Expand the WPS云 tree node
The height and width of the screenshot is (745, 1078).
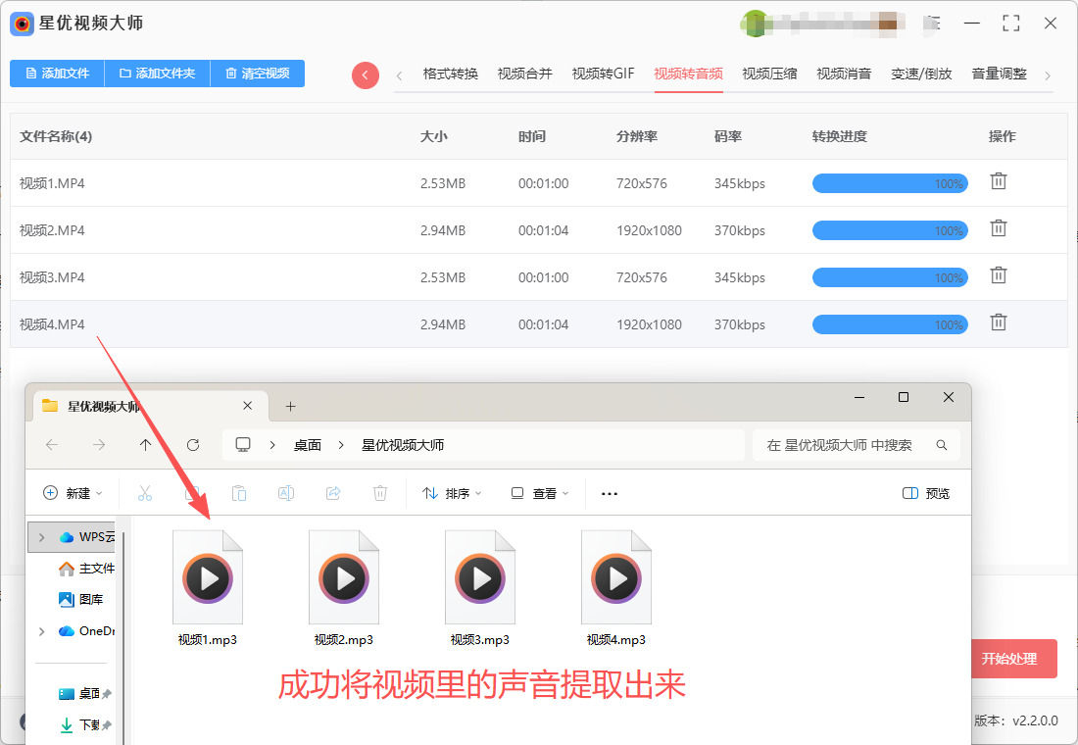tap(41, 537)
